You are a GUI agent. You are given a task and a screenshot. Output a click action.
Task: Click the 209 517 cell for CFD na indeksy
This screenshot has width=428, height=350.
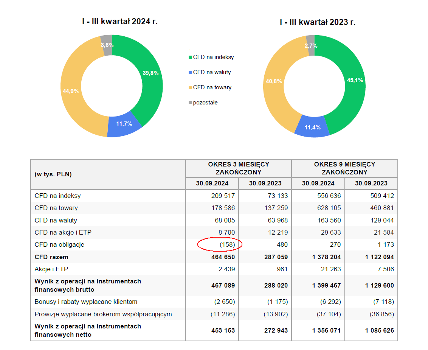(x=223, y=196)
